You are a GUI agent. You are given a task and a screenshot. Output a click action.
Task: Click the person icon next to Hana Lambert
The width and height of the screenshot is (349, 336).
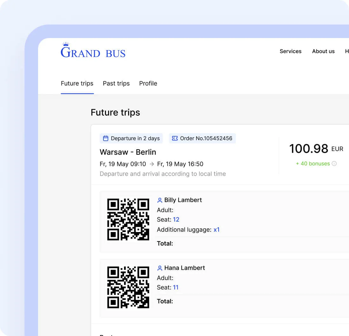pos(160,268)
